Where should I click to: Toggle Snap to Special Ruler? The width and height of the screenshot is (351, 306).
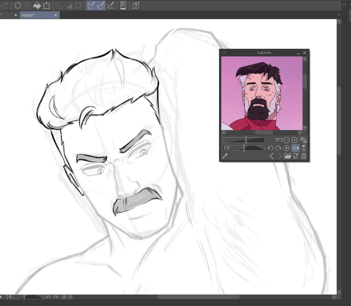coord(101,5)
